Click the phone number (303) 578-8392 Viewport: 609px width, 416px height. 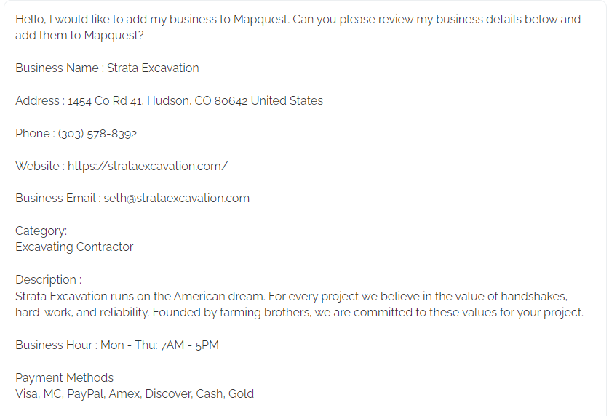97,134
